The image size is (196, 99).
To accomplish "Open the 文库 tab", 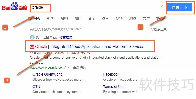I will coord(146,18).
